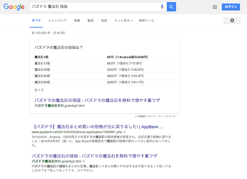Expand the もっと見る dropdown
This screenshot has width=247, height=179.
(x=123, y=20)
